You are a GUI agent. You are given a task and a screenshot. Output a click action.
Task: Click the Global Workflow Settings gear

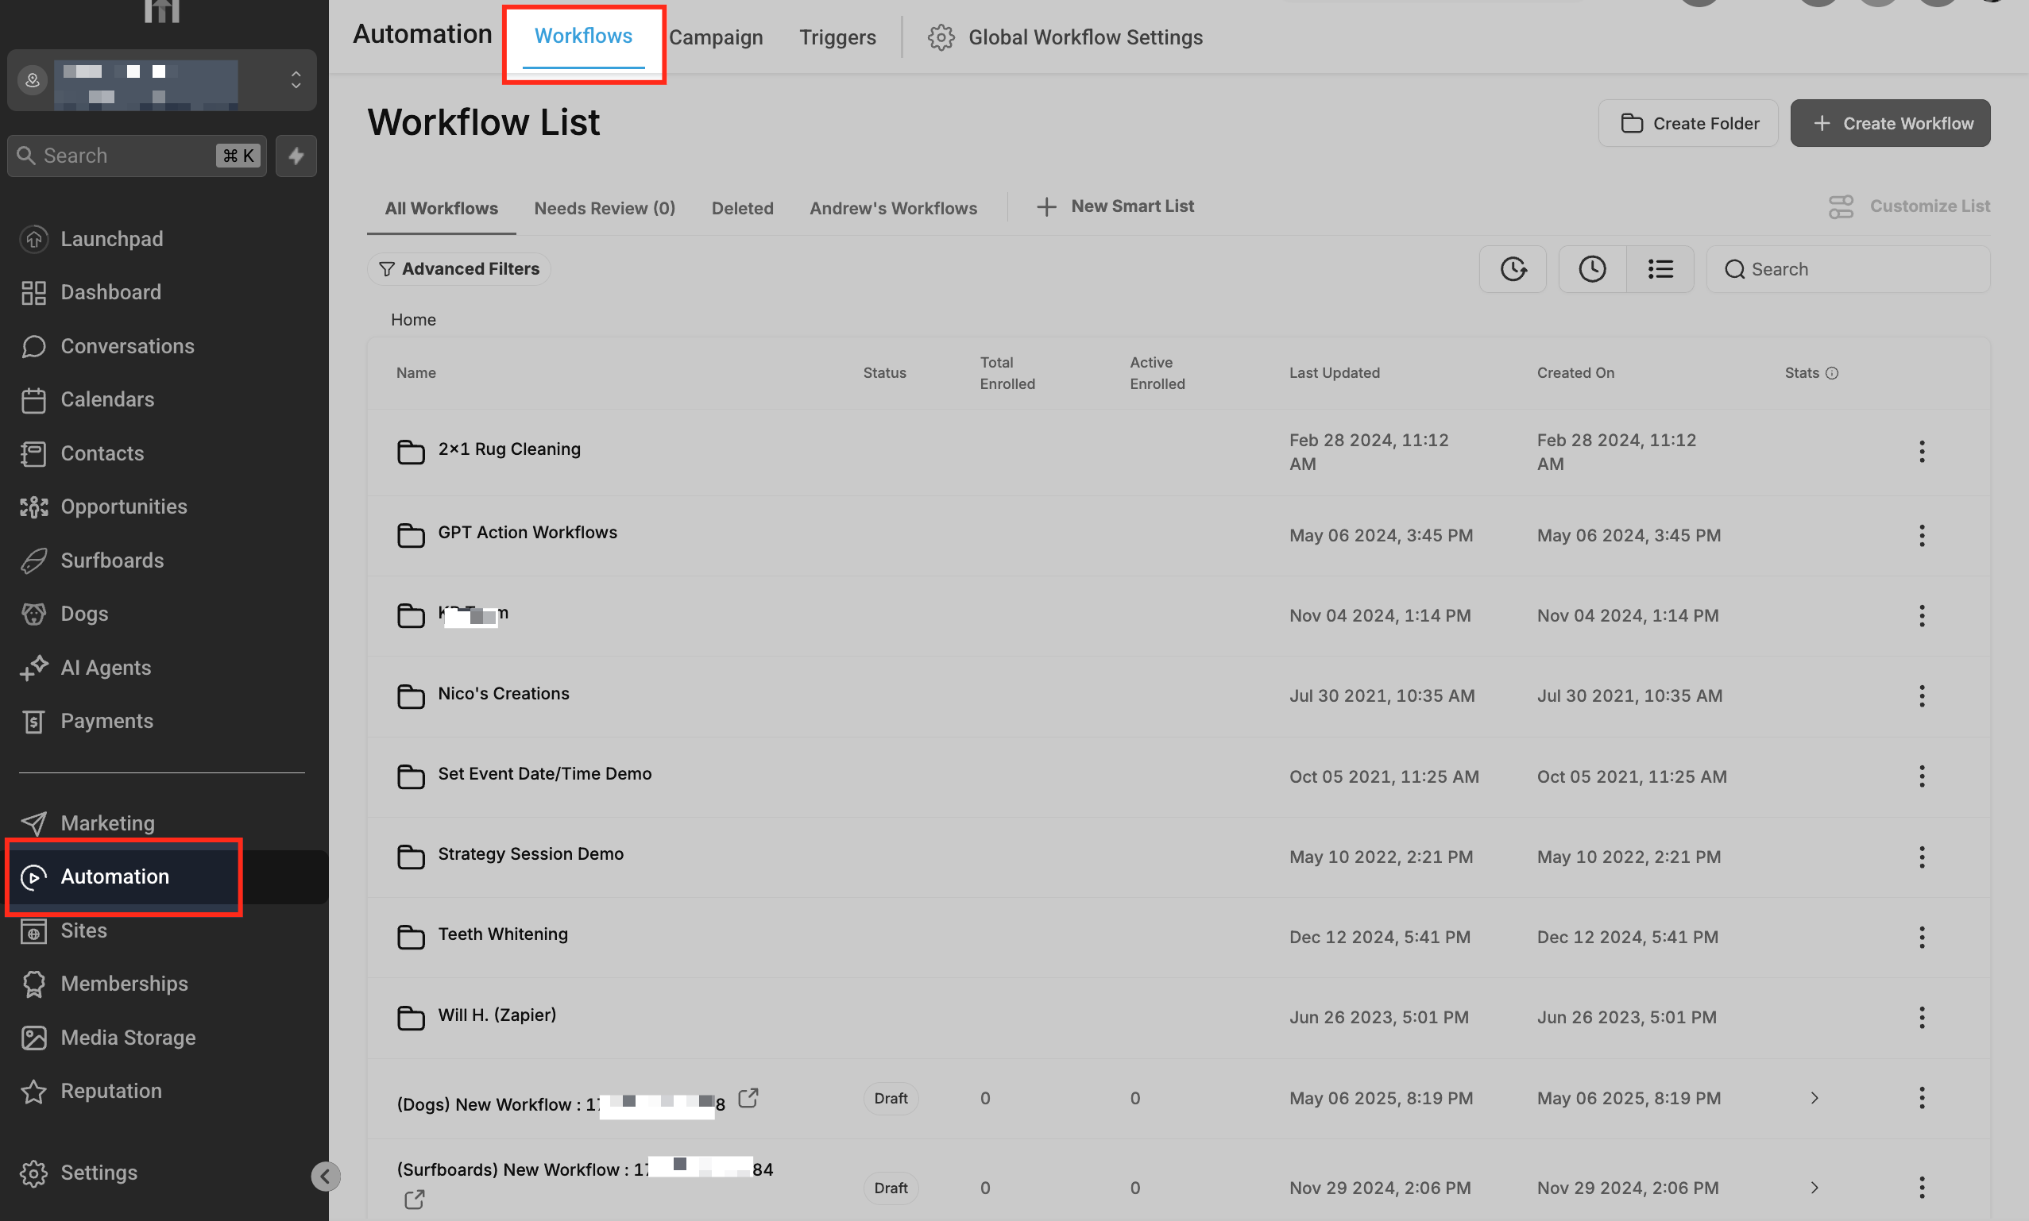click(x=941, y=37)
